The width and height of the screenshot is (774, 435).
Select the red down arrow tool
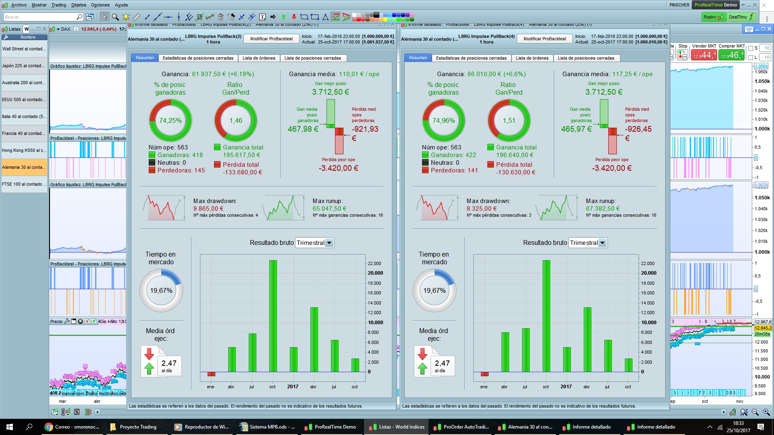click(x=294, y=17)
